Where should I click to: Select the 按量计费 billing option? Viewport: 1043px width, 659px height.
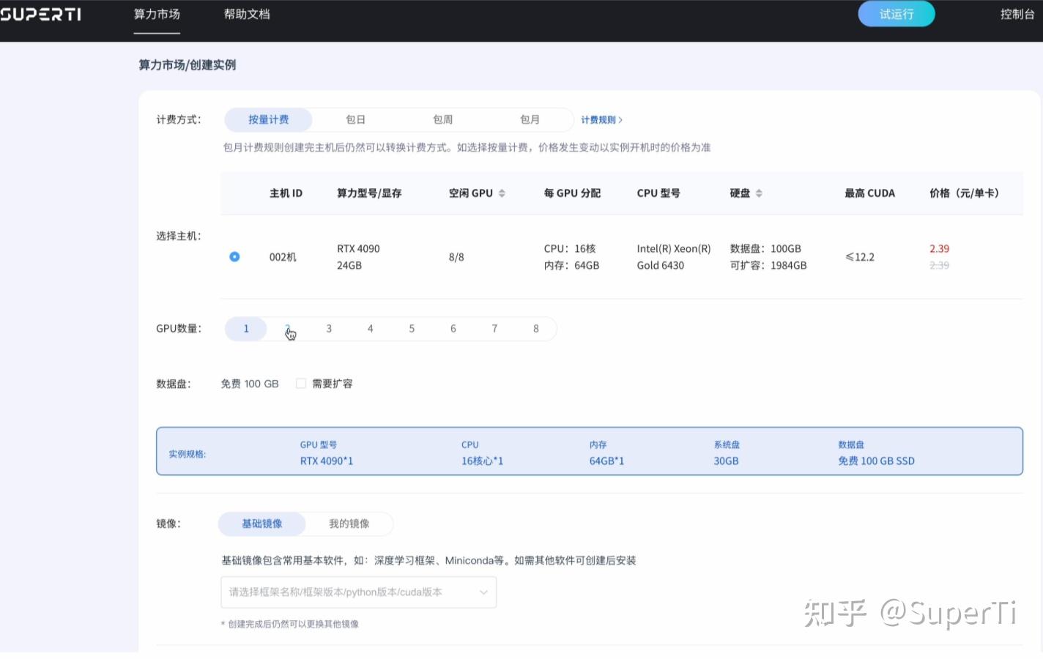[x=268, y=119]
